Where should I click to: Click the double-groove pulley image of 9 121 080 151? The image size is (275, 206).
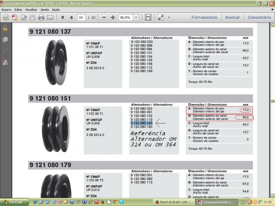pyautogui.click(x=56, y=129)
